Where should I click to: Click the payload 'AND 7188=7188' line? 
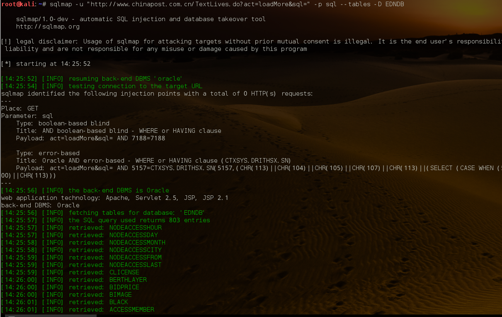pos(90,138)
